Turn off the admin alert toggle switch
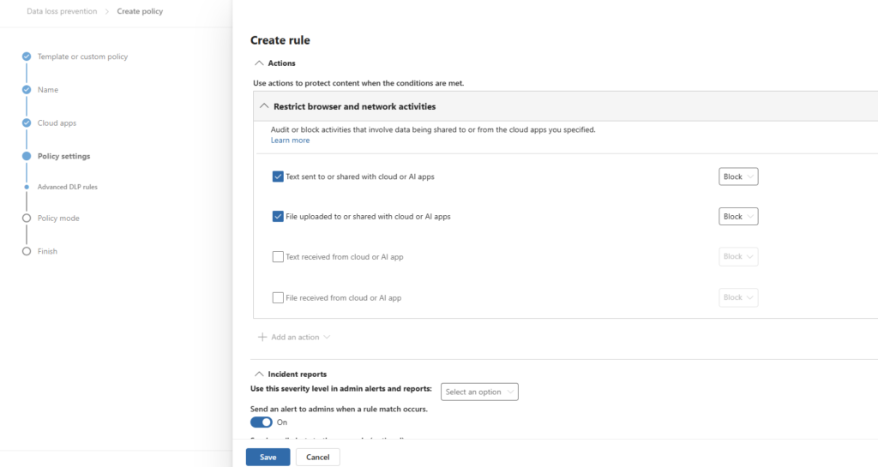The image size is (878, 467). coord(261,422)
